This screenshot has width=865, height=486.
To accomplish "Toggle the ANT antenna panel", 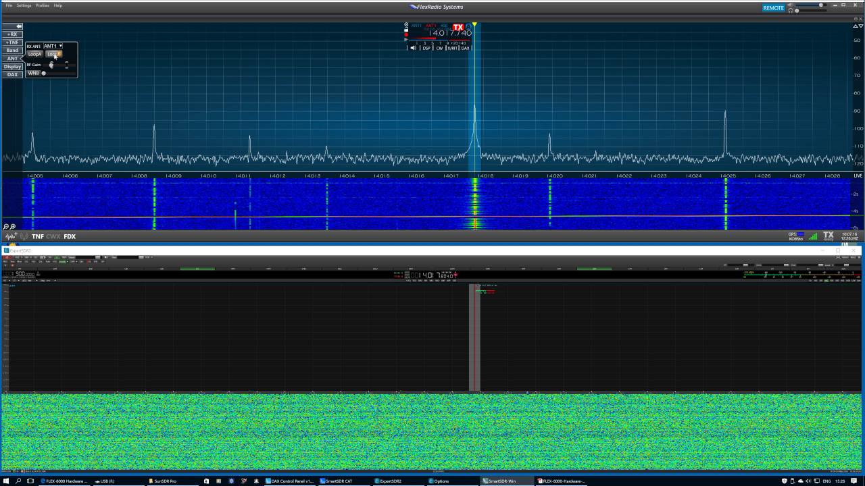I will pyautogui.click(x=12, y=59).
